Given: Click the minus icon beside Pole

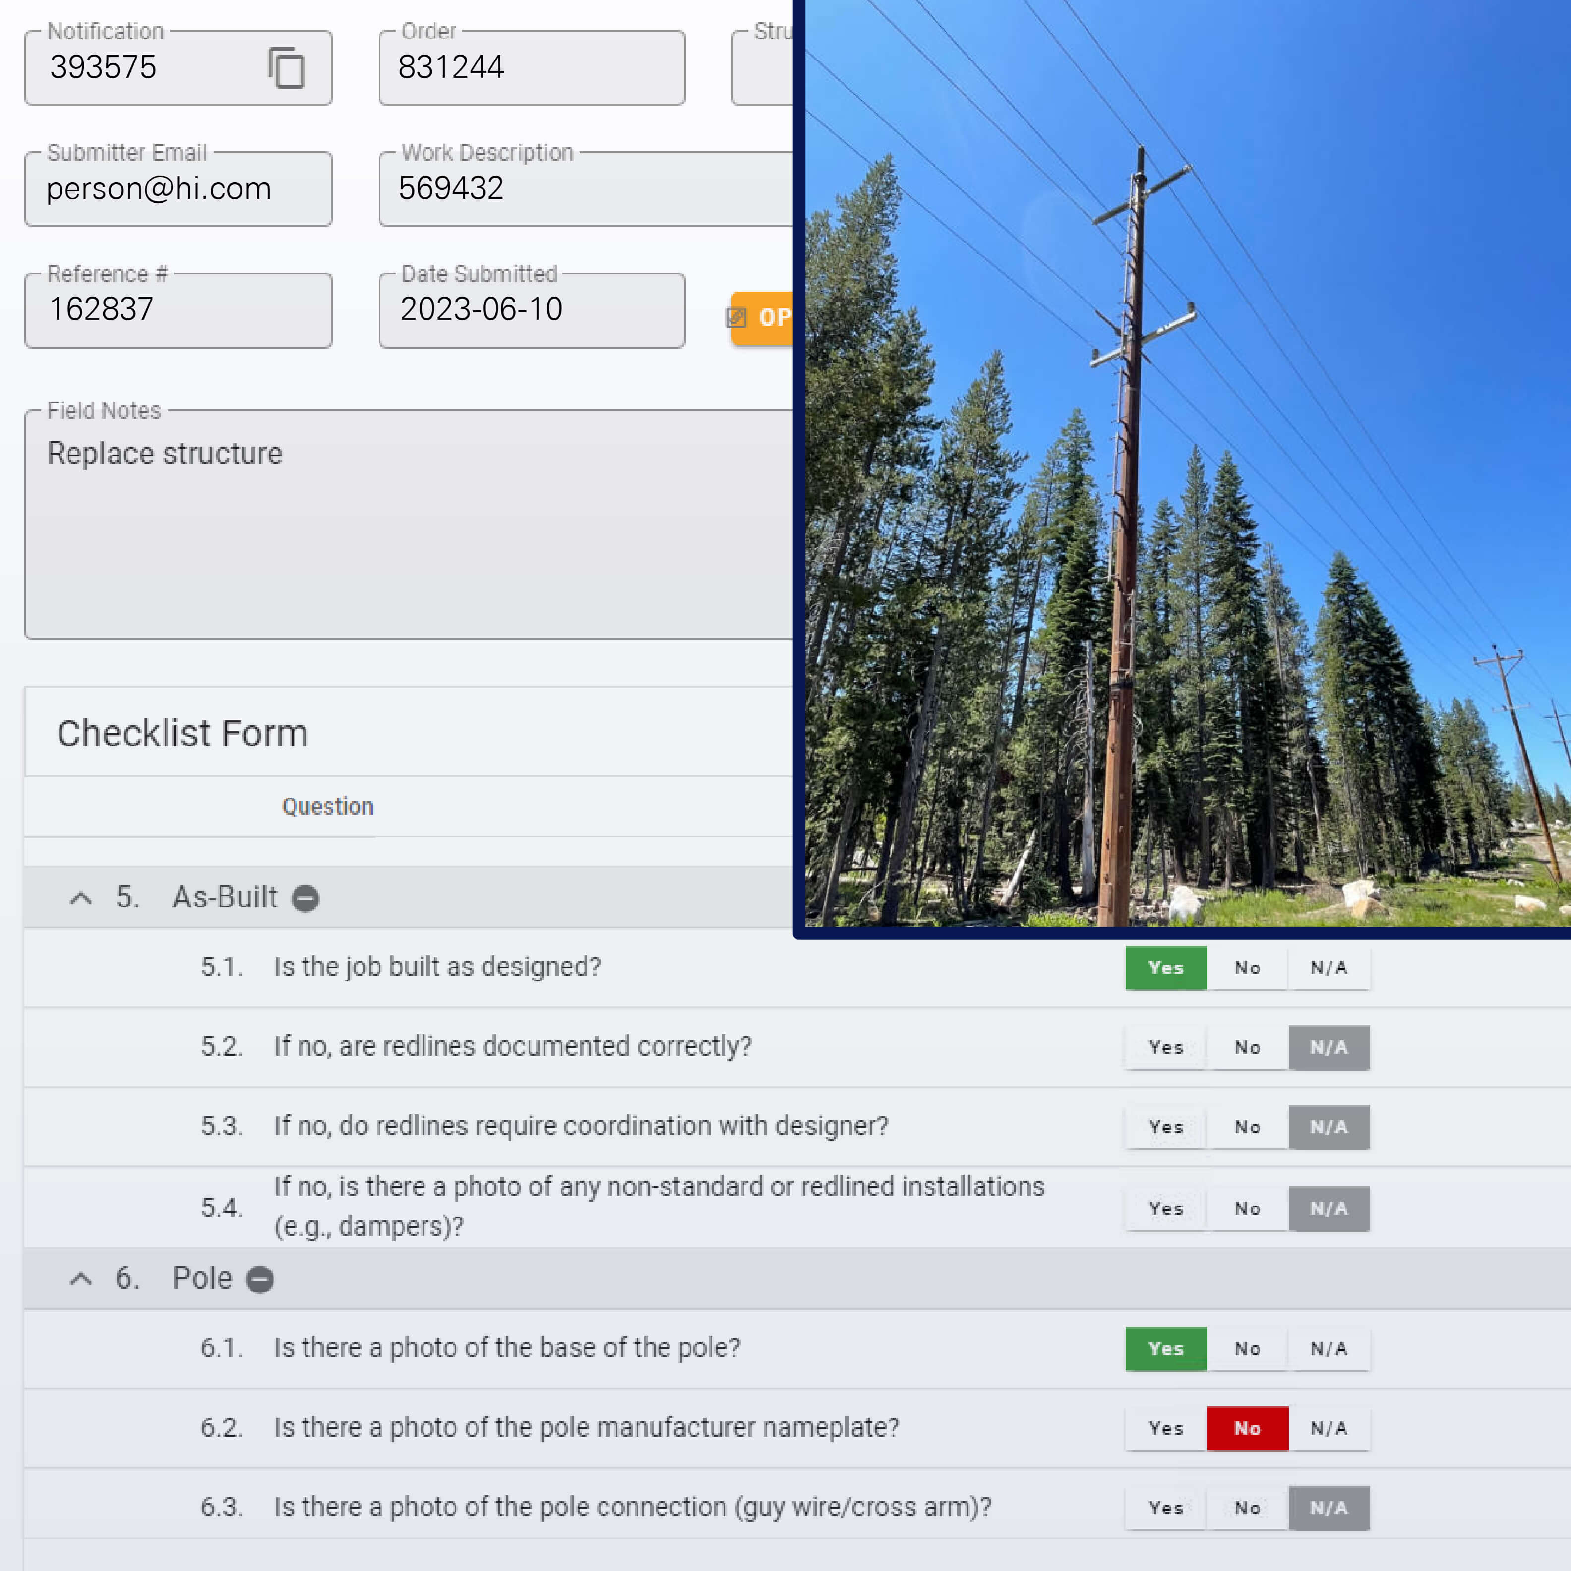Looking at the screenshot, I should tap(259, 1279).
